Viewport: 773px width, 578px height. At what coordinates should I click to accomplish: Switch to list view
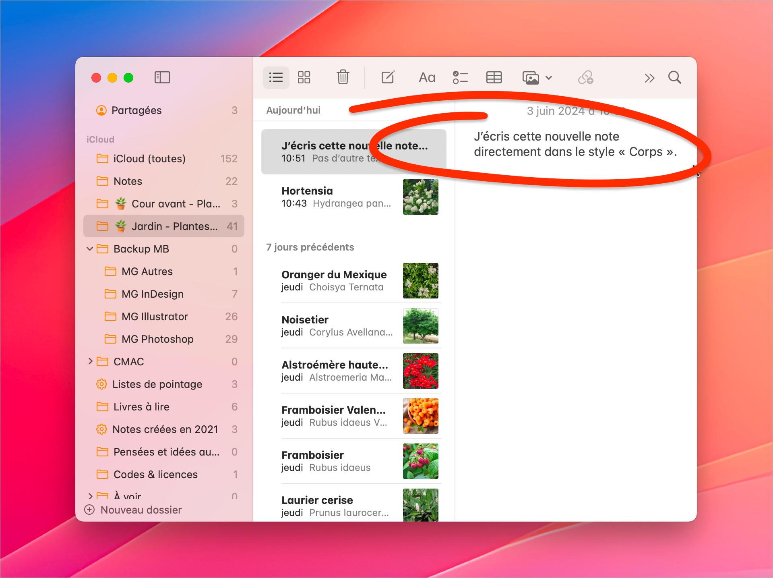click(x=276, y=77)
